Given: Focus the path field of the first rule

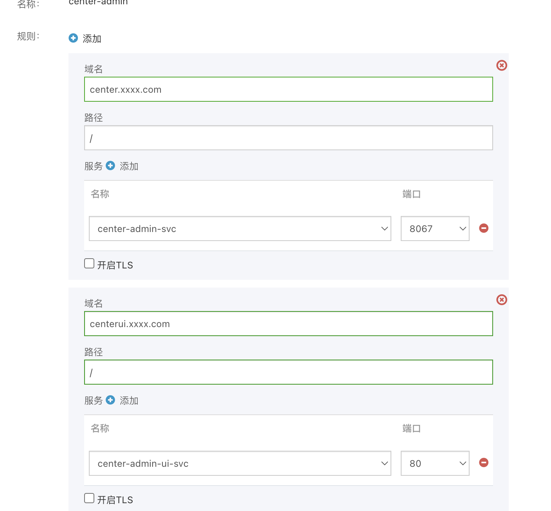Looking at the screenshot, I should pos(288,138).
